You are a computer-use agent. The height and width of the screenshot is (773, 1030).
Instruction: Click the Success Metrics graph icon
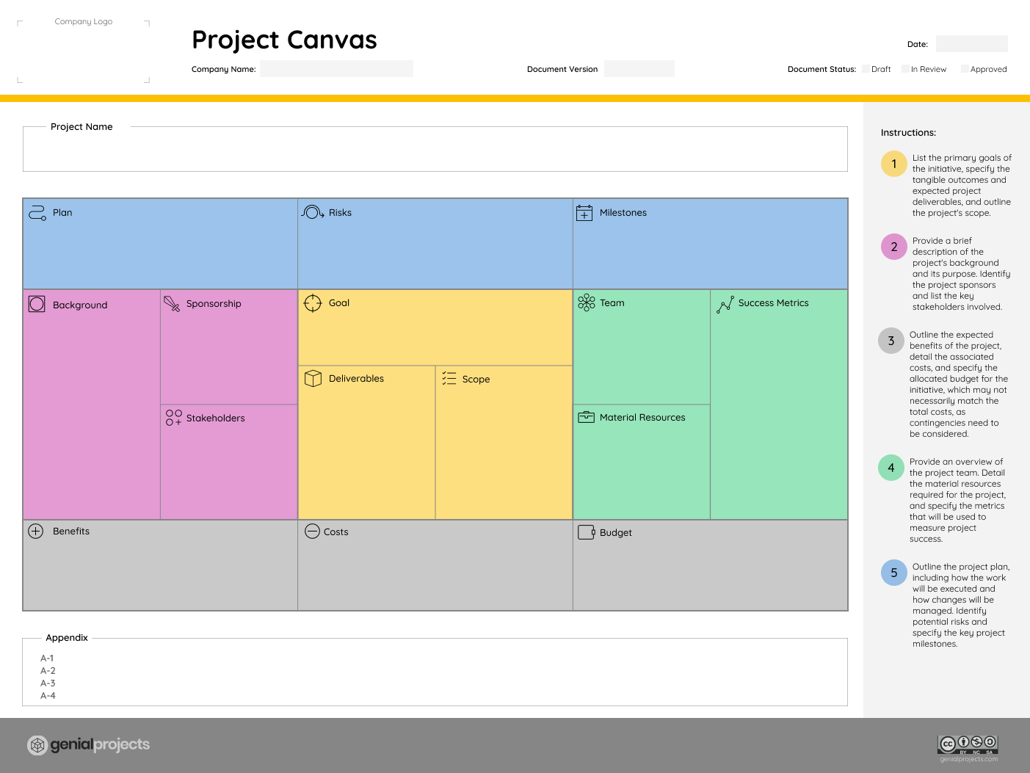pos(725,302)
